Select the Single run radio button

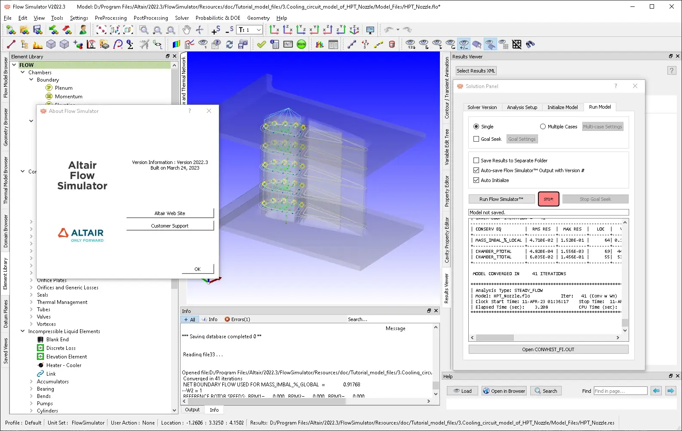[476, 127]
